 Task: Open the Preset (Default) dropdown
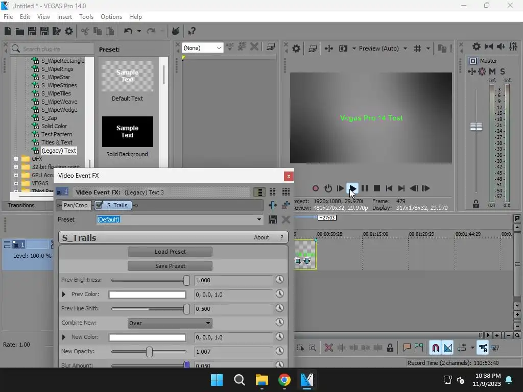click(259, 219)
